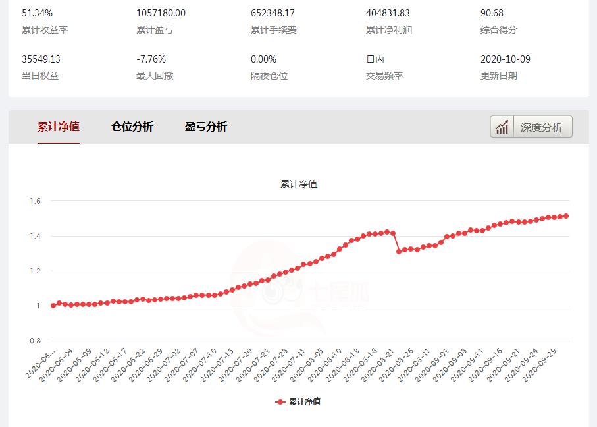This screenshot has height=427, width=597.
Task: Click the 最大回撤 label
Action: 155,76
